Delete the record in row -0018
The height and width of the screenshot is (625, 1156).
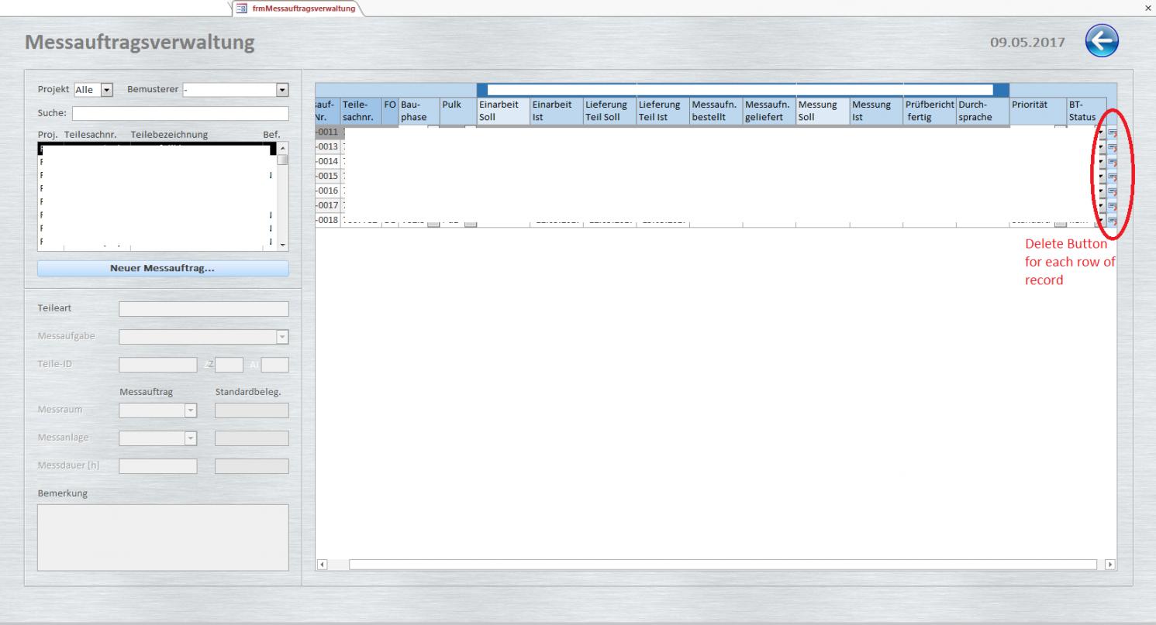coord(1112,221)
